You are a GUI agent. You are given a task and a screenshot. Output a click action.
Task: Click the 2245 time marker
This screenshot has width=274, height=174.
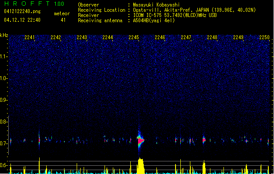pos(134,37)
